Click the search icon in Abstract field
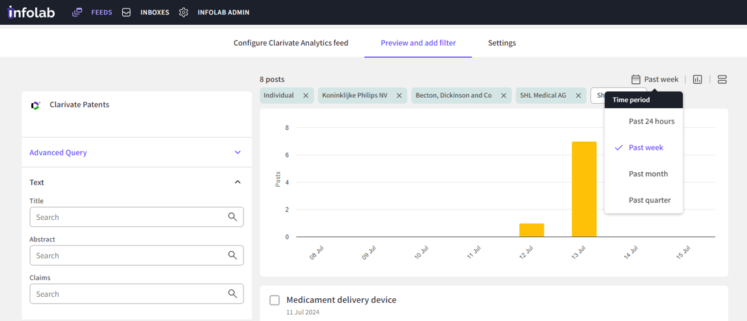747x321 pixels. 232,255
